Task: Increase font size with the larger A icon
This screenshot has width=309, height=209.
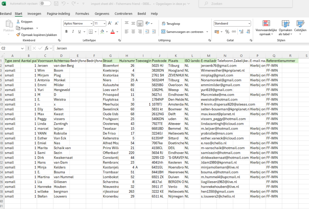Action: point(110,23)
